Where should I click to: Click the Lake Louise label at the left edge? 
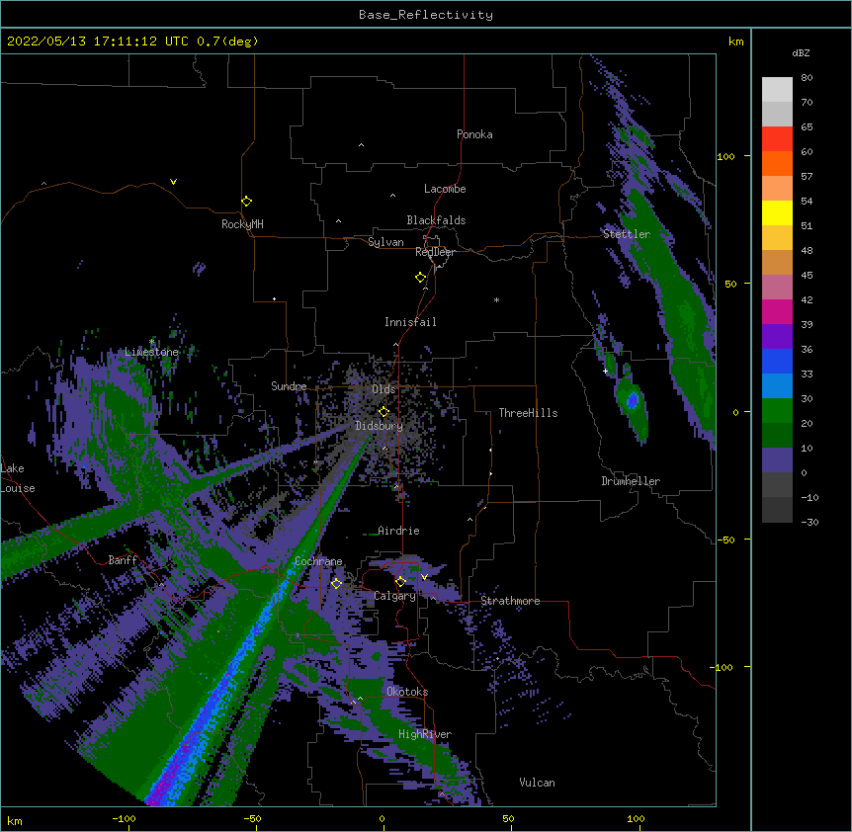tap(18, 478)
